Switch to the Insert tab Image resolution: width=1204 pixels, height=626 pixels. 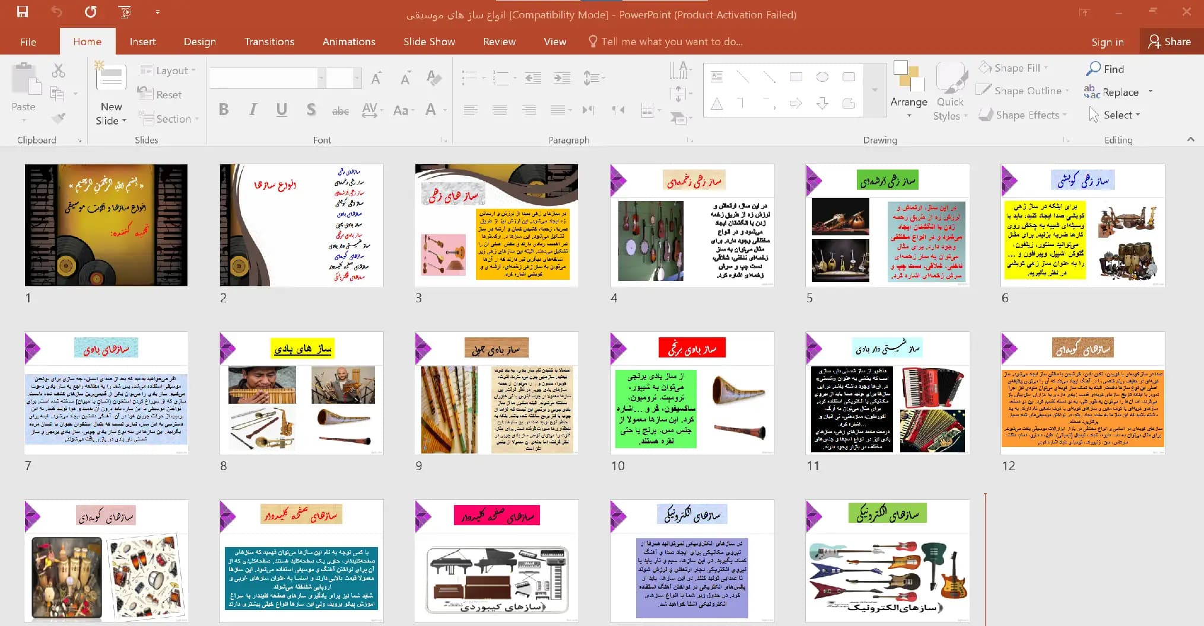click(x=143, y=42)
